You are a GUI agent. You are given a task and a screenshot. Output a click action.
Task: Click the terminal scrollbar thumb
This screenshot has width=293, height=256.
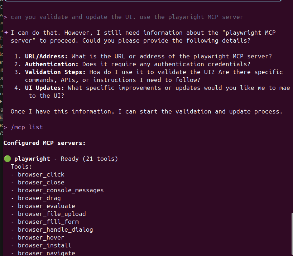pos(292,234)
